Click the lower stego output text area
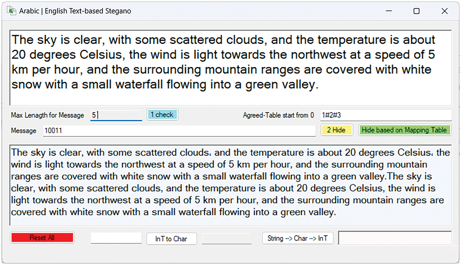The image size is (461, 265). 230,184
